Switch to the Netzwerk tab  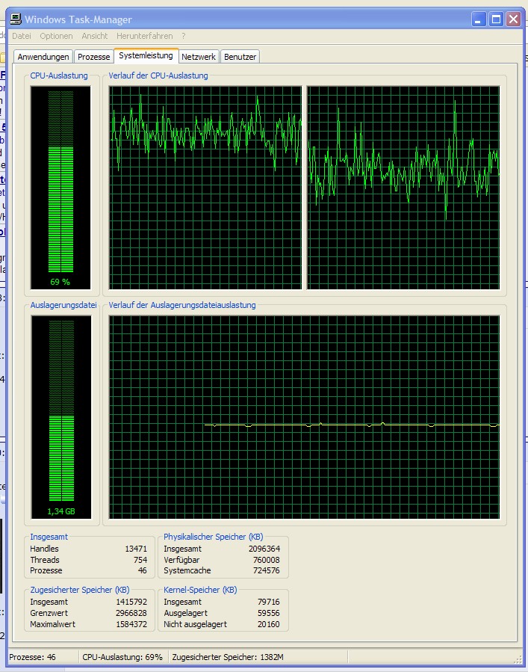pyautogui.click(x=199, y=57)
